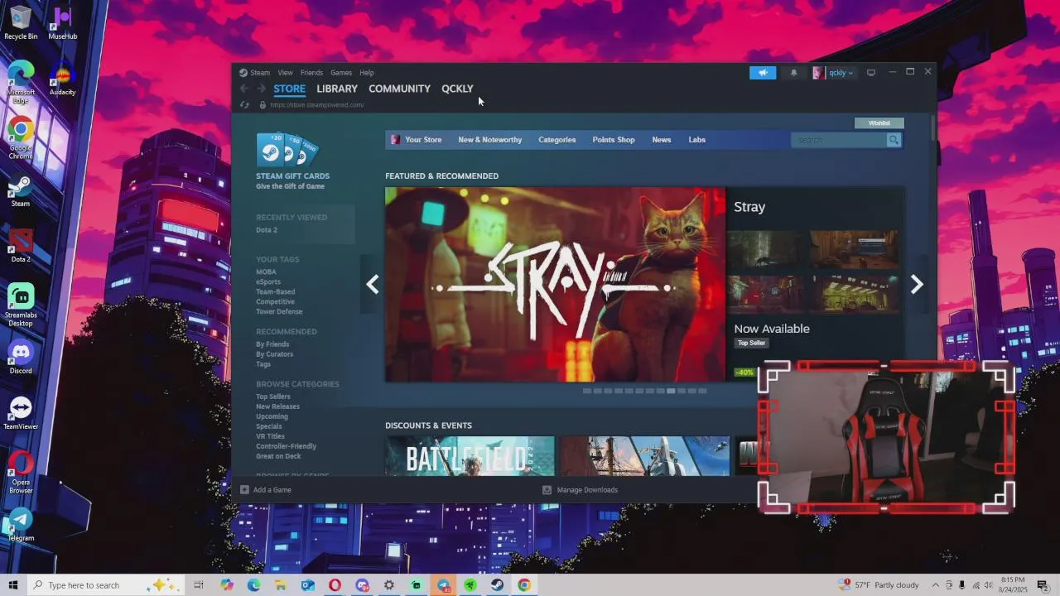Show hidden system tray icons chevron
1060x596 pixels.
936,585
